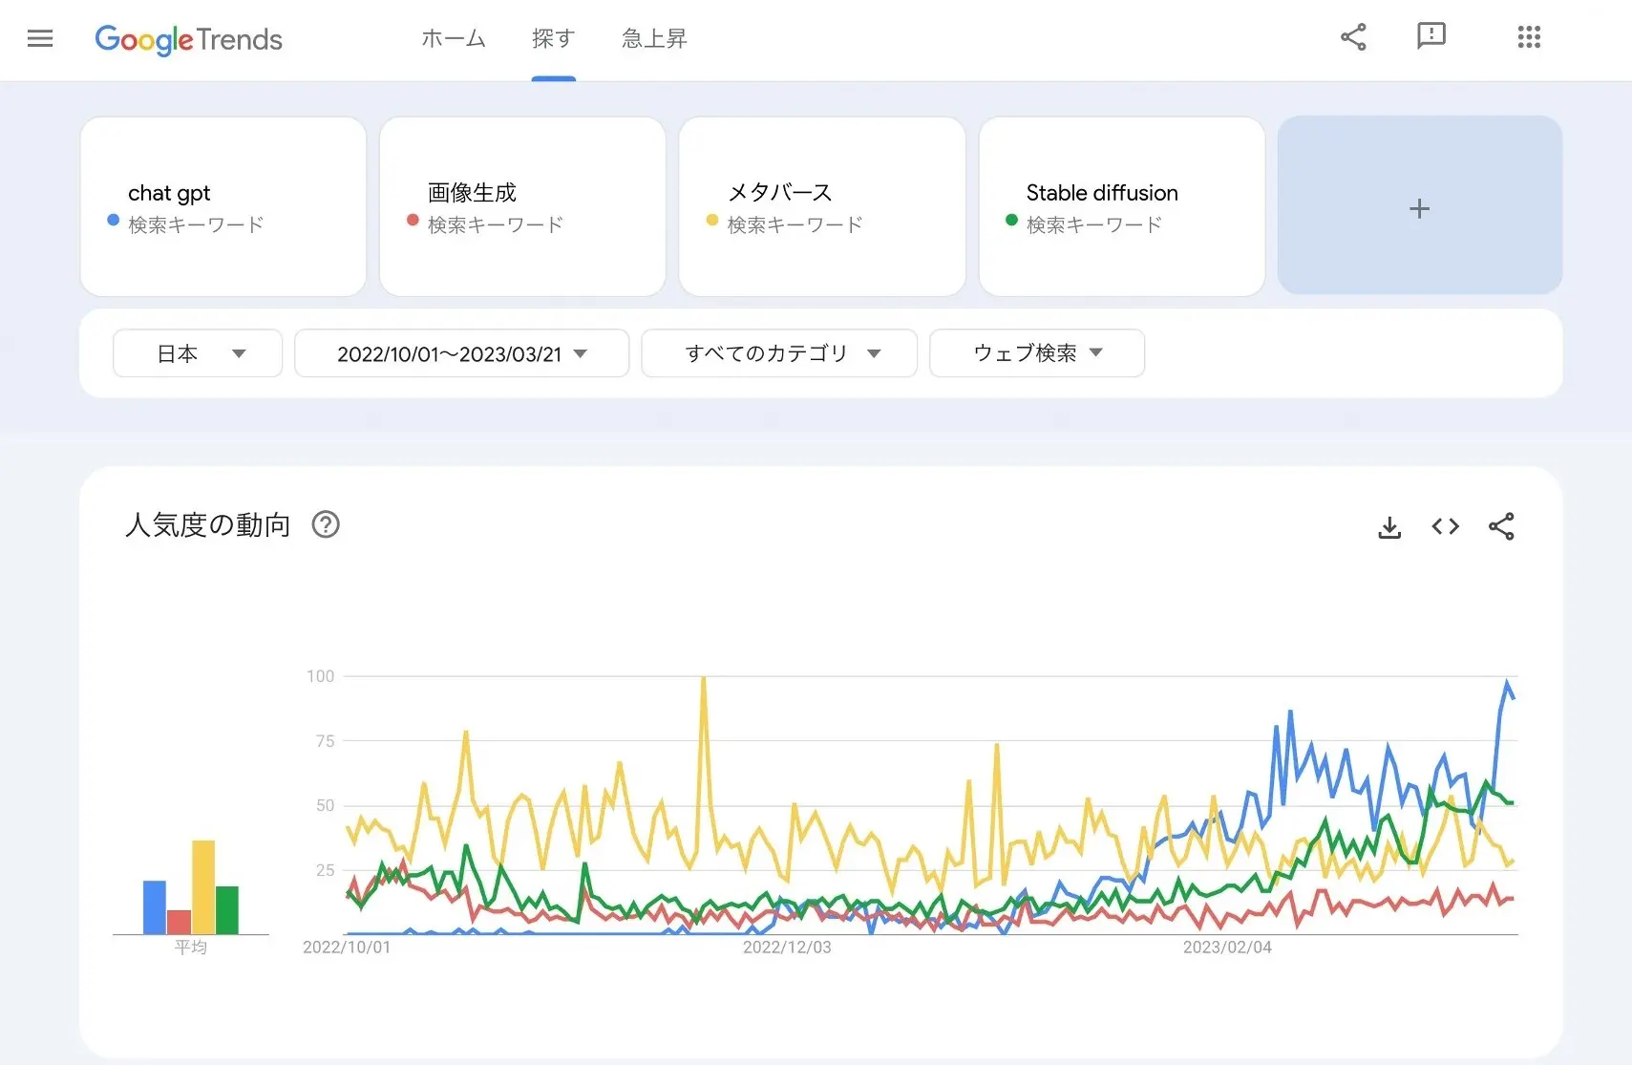Go to the ホーム tab
This screenshot has height=1065, width=1632.
[454, 38]
